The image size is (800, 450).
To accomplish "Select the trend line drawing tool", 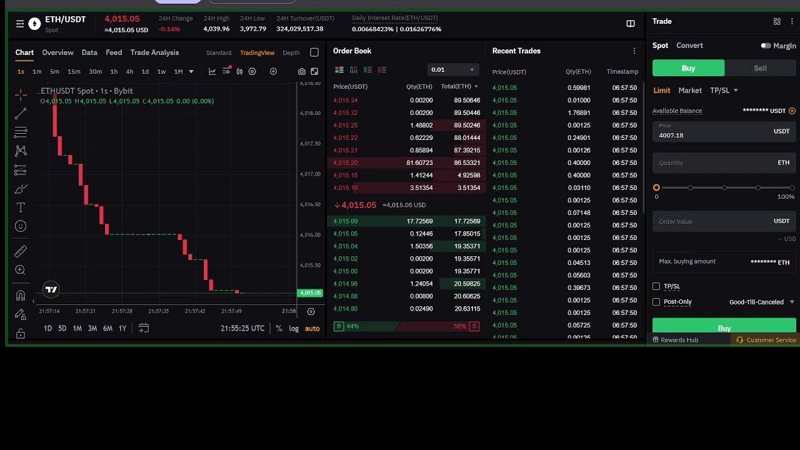I will (x=21, y=113).
